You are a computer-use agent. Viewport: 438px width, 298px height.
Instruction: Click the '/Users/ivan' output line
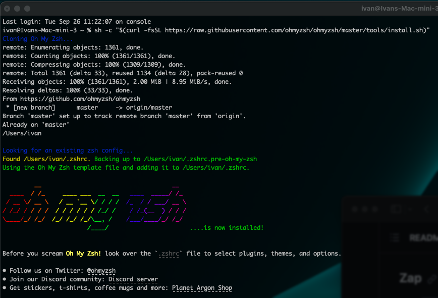point(22,133)
